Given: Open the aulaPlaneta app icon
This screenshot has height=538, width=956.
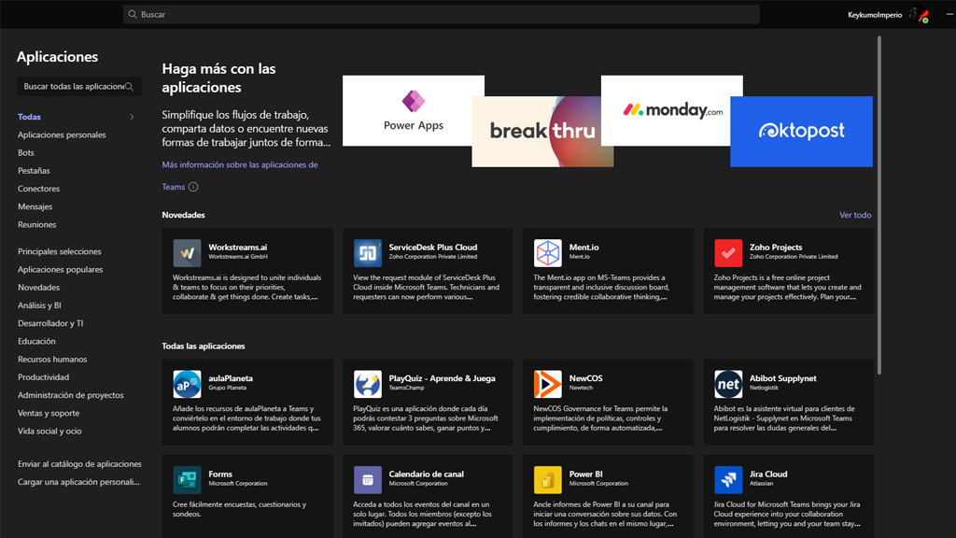Looking at the screenshot, I should coord(187,384).
